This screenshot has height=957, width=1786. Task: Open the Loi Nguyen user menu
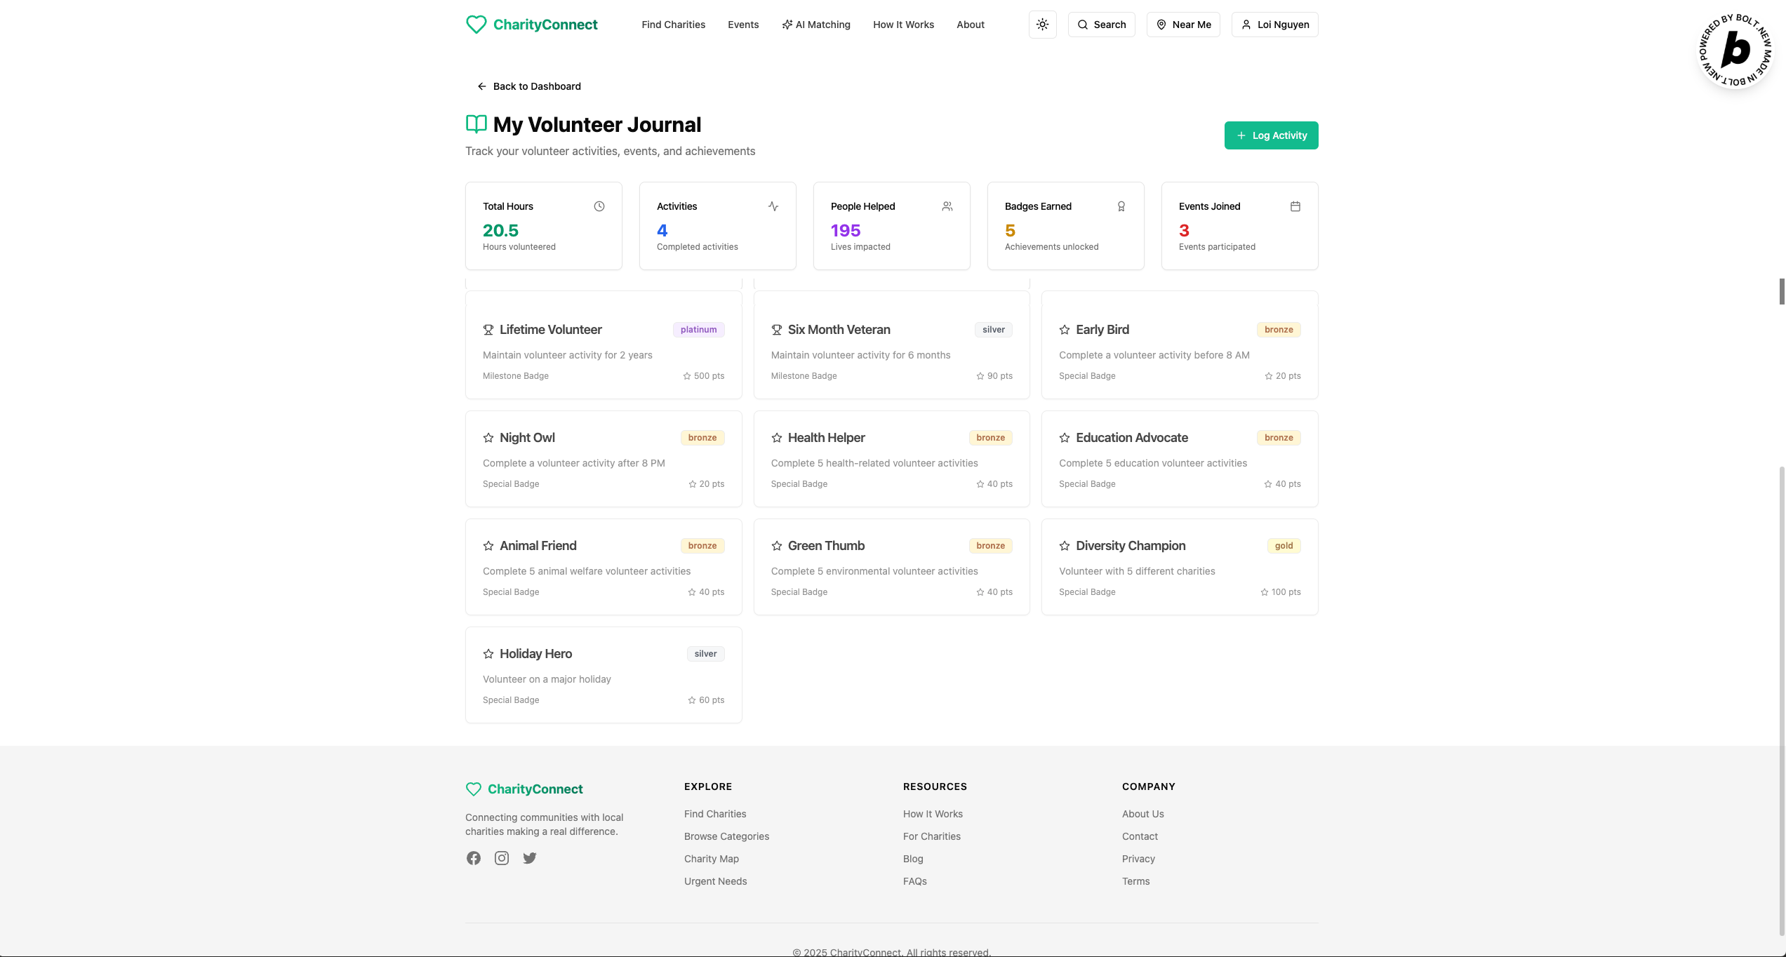point(1274,25)
